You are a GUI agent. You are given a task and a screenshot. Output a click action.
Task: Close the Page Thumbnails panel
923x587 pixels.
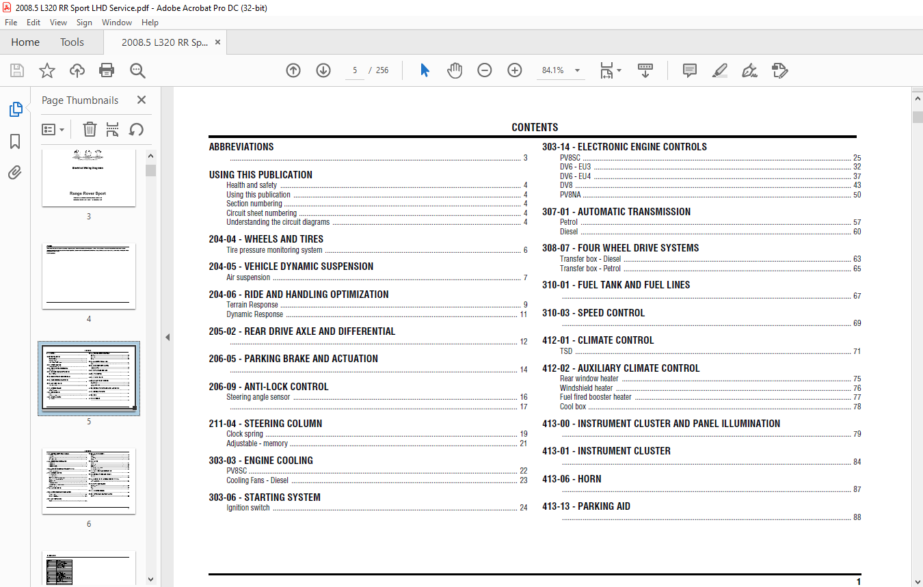(x=142, y=100)
